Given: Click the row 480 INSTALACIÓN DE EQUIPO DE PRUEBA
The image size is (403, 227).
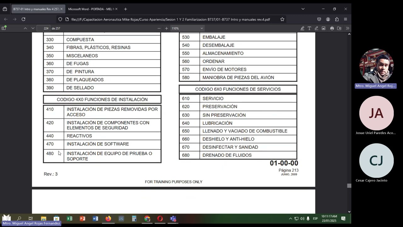Looking at the screenshot, I should tap(102, 156).
